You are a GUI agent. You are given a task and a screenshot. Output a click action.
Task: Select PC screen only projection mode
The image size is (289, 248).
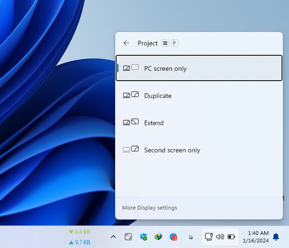coord(199,68)
